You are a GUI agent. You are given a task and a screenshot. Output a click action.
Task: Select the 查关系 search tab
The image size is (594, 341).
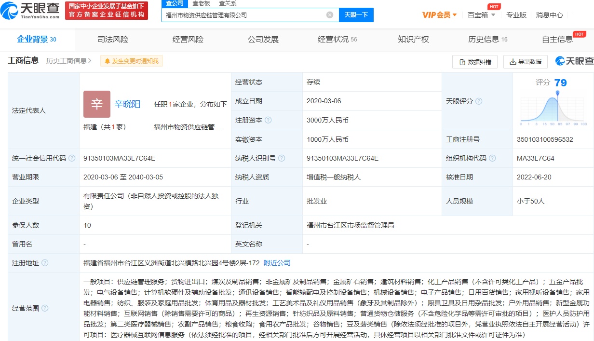(228, 3)
